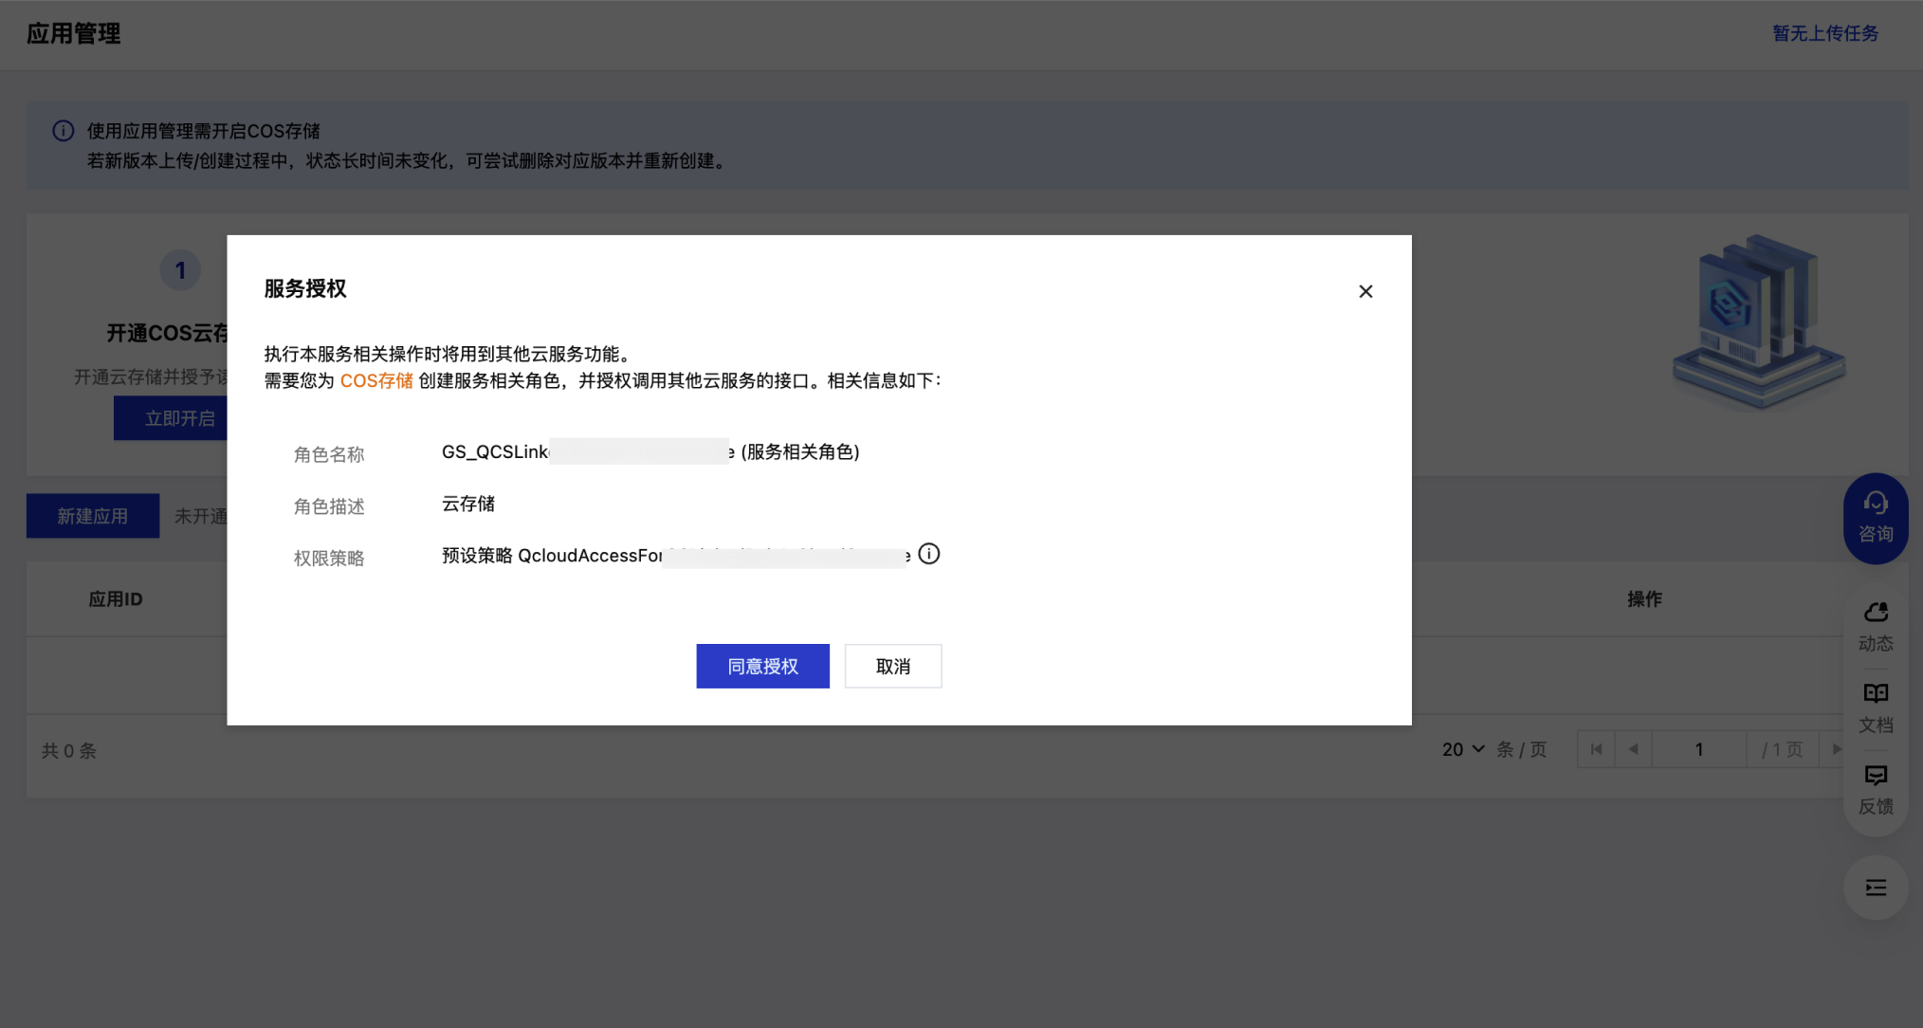
Task: Click step 1 circle above 开通COS
Action: click(x=180, y=270)
